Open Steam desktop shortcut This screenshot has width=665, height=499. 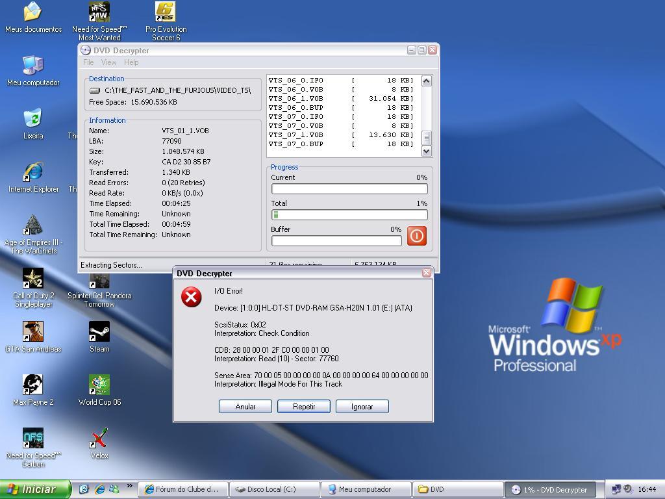click(x=99, y=337)
